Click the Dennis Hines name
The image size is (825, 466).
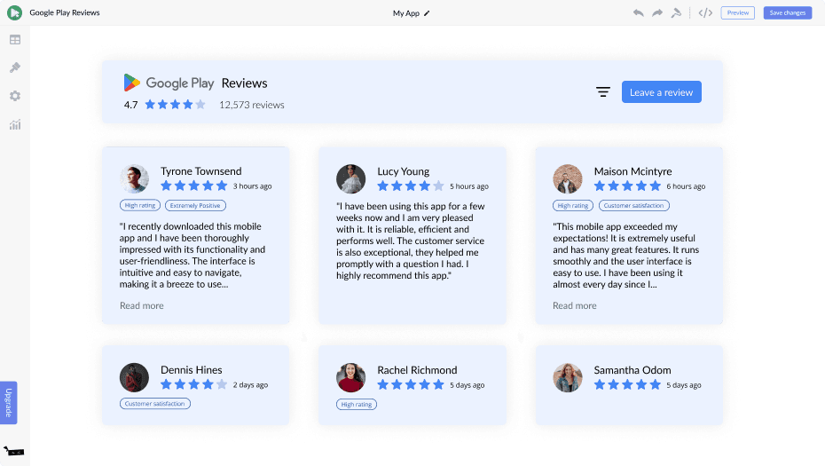pos(192,369)
